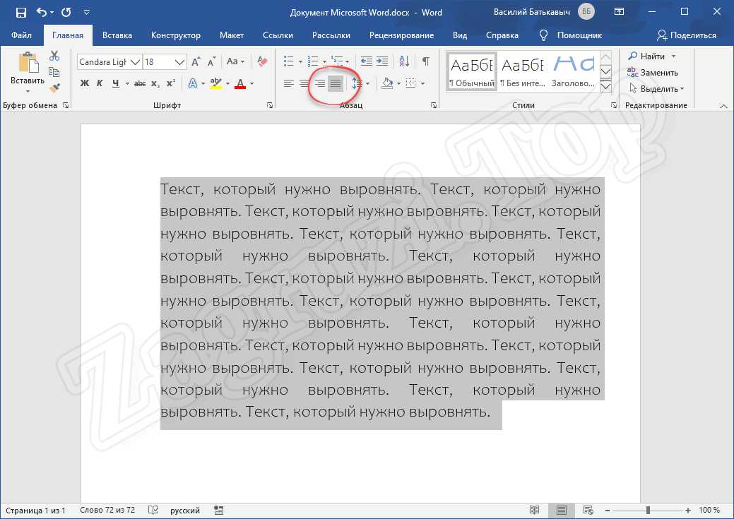
Task: Switch to Web Layout view
Action: tap(588, 510)
